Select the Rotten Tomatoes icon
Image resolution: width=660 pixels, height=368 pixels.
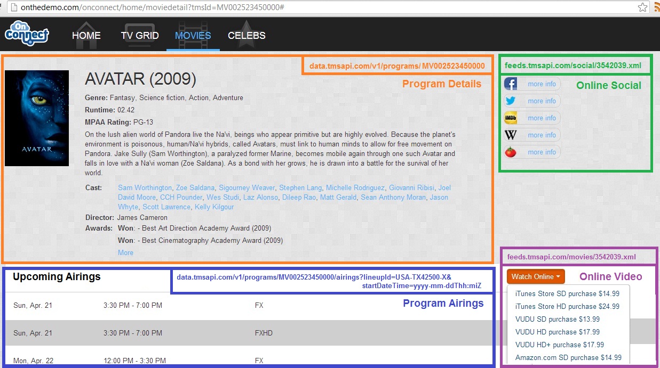(511, 151)
